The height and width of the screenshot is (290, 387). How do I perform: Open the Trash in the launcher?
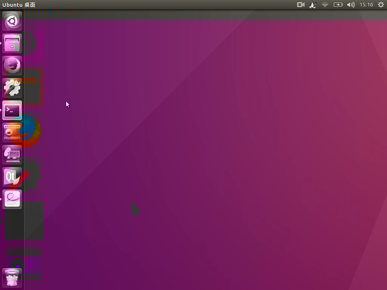coord(12,278)
